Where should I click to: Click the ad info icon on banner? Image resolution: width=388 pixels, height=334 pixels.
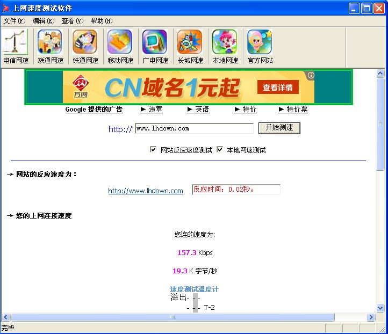[311, 75]
